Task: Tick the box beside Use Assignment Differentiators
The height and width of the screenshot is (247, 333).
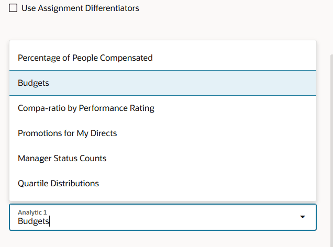Action: pyautogui.click(x=13, y=8)
